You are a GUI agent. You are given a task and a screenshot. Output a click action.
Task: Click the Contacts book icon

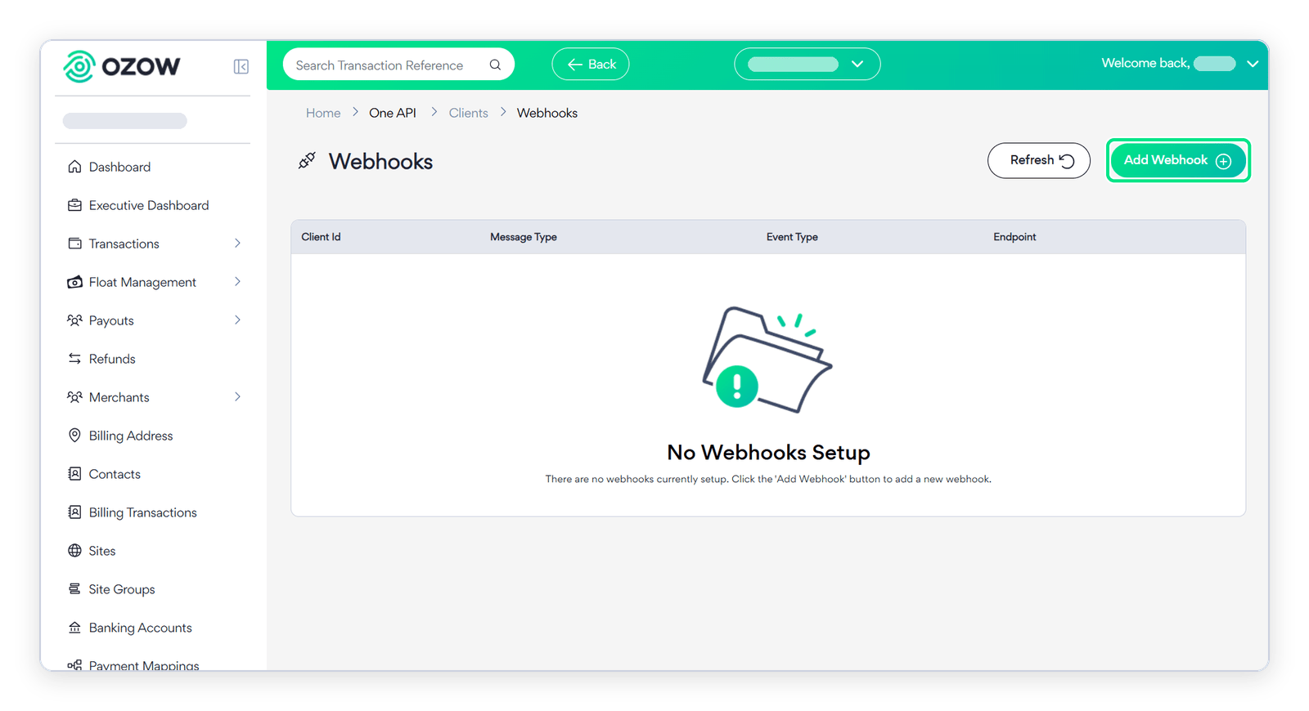click(x=74, y=474)
